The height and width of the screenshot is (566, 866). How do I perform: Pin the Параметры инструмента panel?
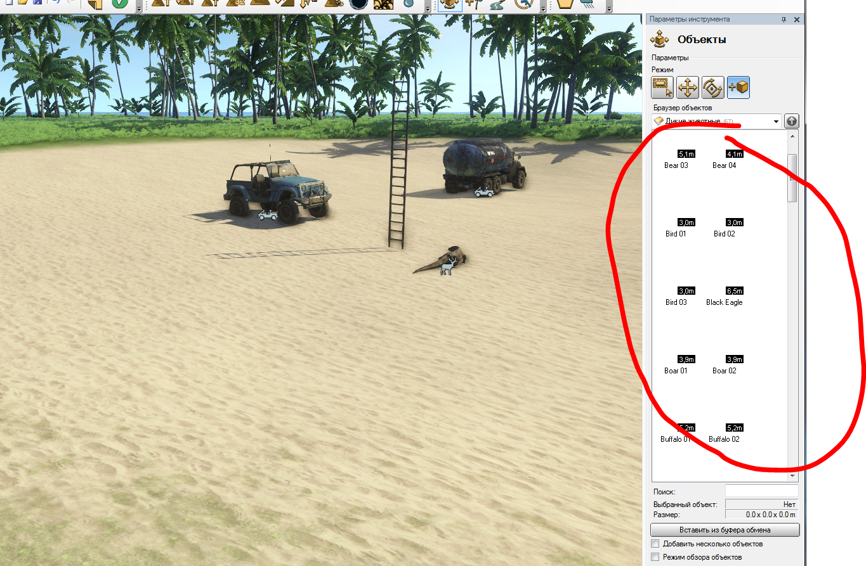coord(784,20)
